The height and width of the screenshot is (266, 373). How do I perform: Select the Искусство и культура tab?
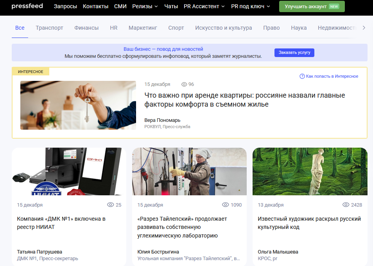tap(223, 28)
